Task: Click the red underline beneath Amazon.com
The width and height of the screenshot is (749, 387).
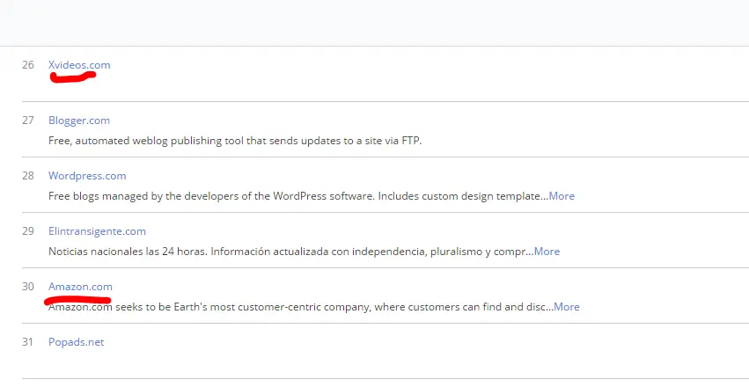Action: pyautogui.click(x=77, y=299)
